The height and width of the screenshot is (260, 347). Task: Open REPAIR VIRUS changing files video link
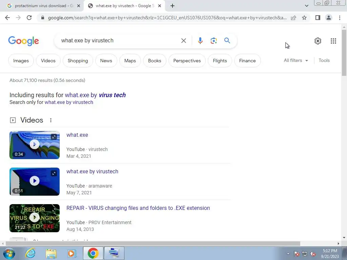pyautogui.click(x=138, y=208)
